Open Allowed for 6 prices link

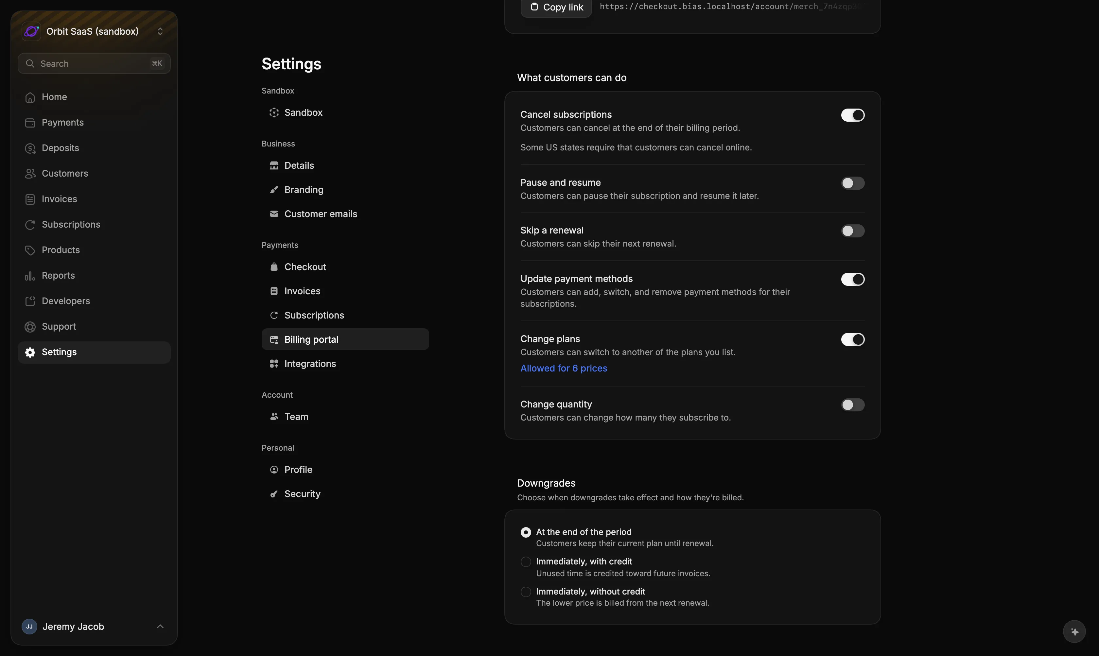coord(564,368)
